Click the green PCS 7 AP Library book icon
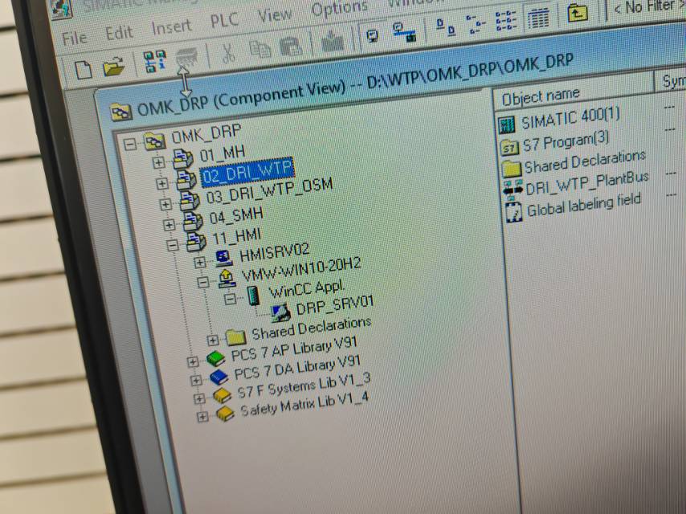 click(x=216, y=358)
